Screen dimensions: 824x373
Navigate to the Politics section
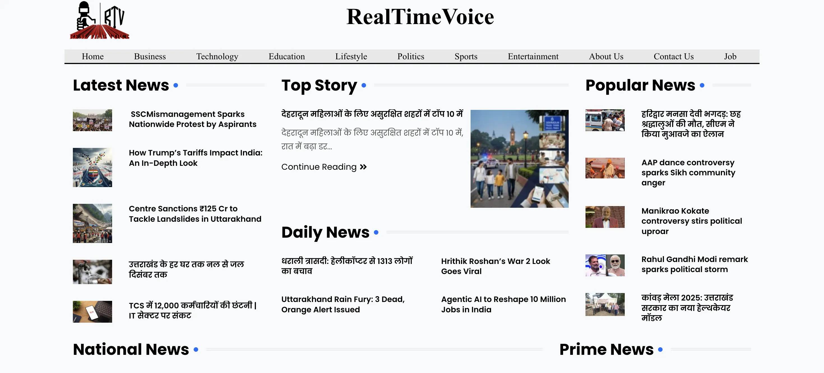point(411,56)
